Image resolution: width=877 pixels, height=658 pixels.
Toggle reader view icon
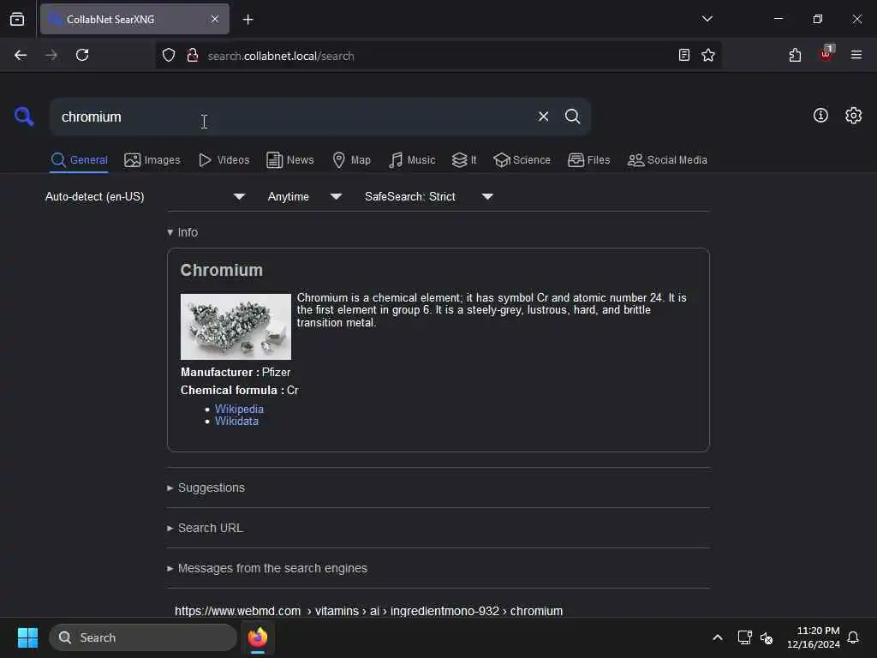pyautogui.click(x=683, y=55)
